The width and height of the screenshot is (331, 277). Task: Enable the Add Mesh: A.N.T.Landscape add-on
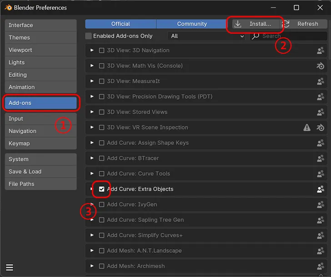[102, 251]
